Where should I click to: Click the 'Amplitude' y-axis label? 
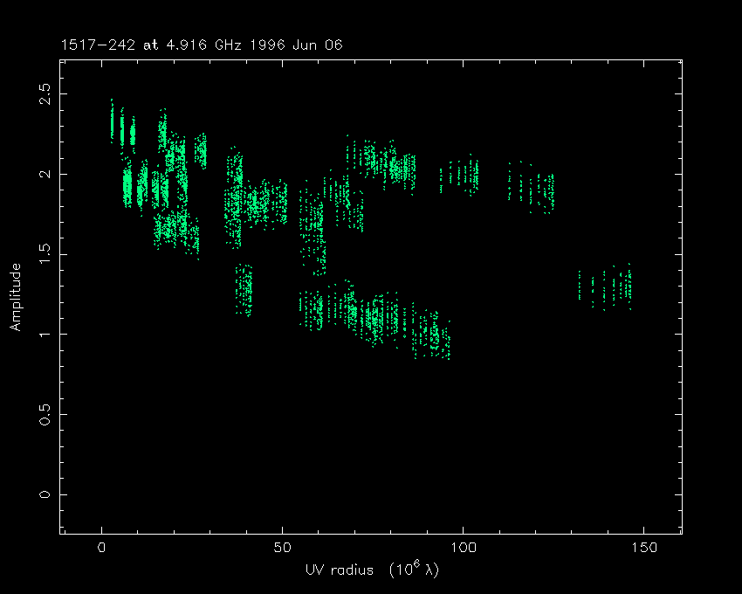point(16,297)
